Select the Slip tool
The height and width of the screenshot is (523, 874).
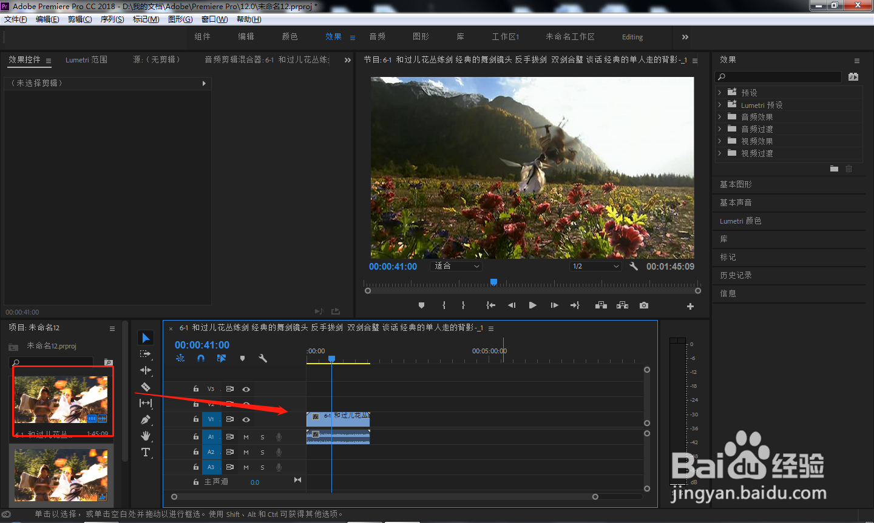[x=146, y=403]
